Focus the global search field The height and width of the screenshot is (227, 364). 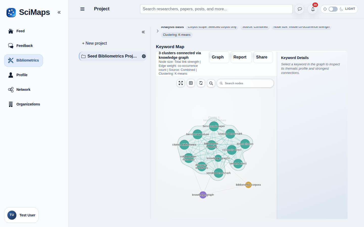click(x=216, y=9)
